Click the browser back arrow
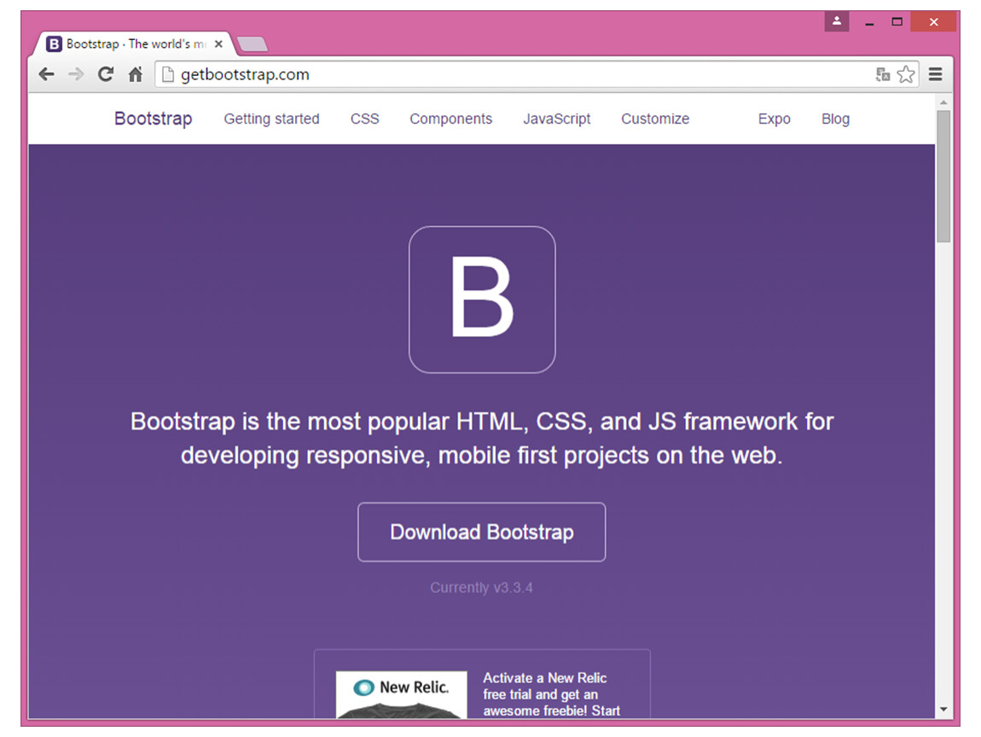981x737 pixels. coord(47,74)
